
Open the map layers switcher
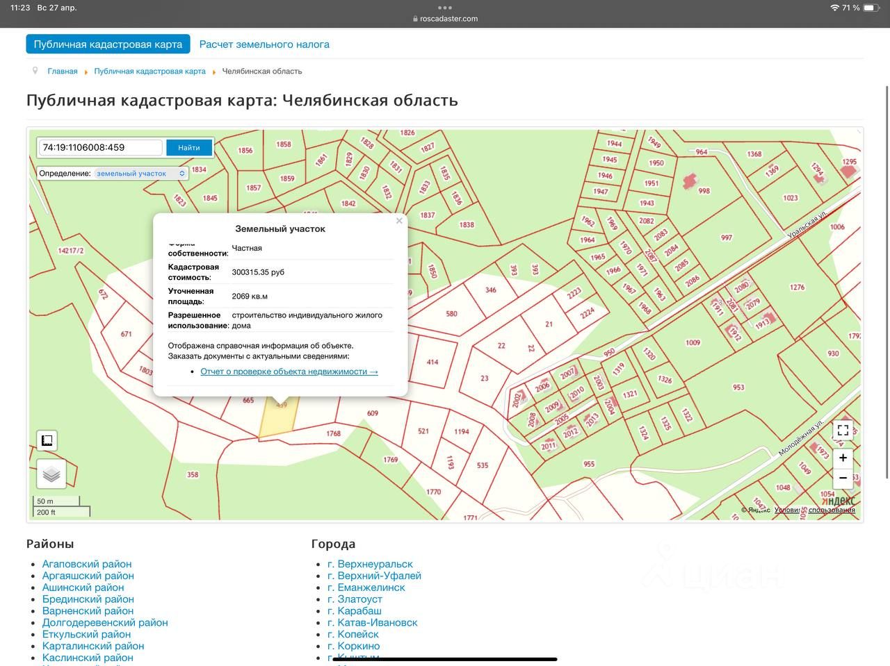tap(51, 475)
